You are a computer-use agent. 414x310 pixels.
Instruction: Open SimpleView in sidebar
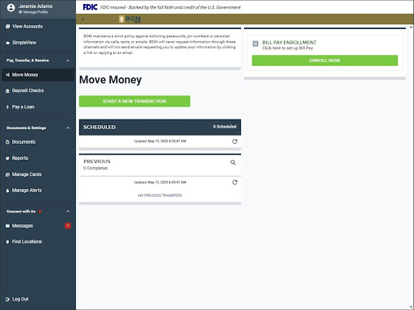tap(24, 43)
